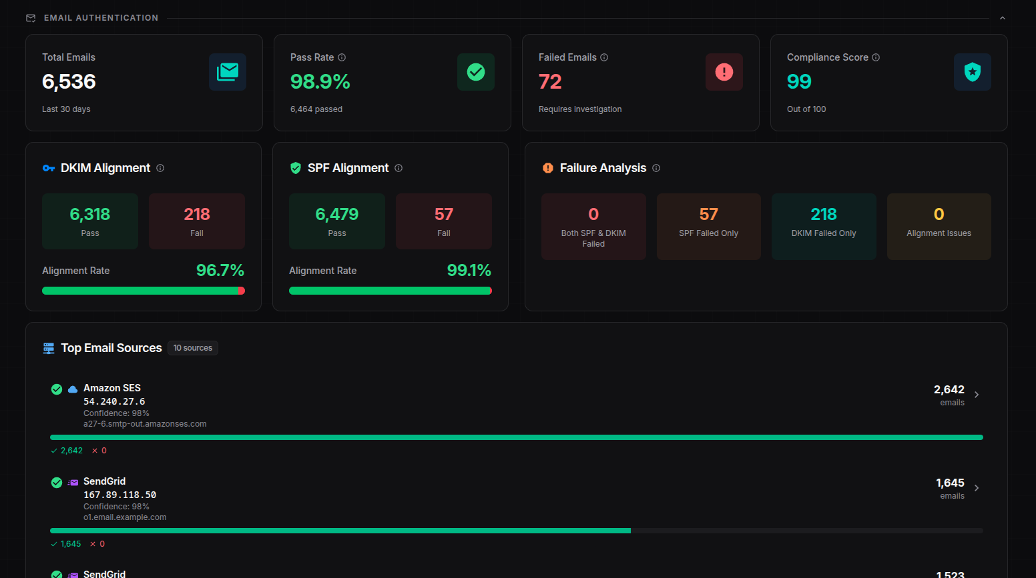Screen dimensions: 1036x578
Task: Click the Compliance Score shield star icon
Action: pyautogui.click(x=973, y=72)
